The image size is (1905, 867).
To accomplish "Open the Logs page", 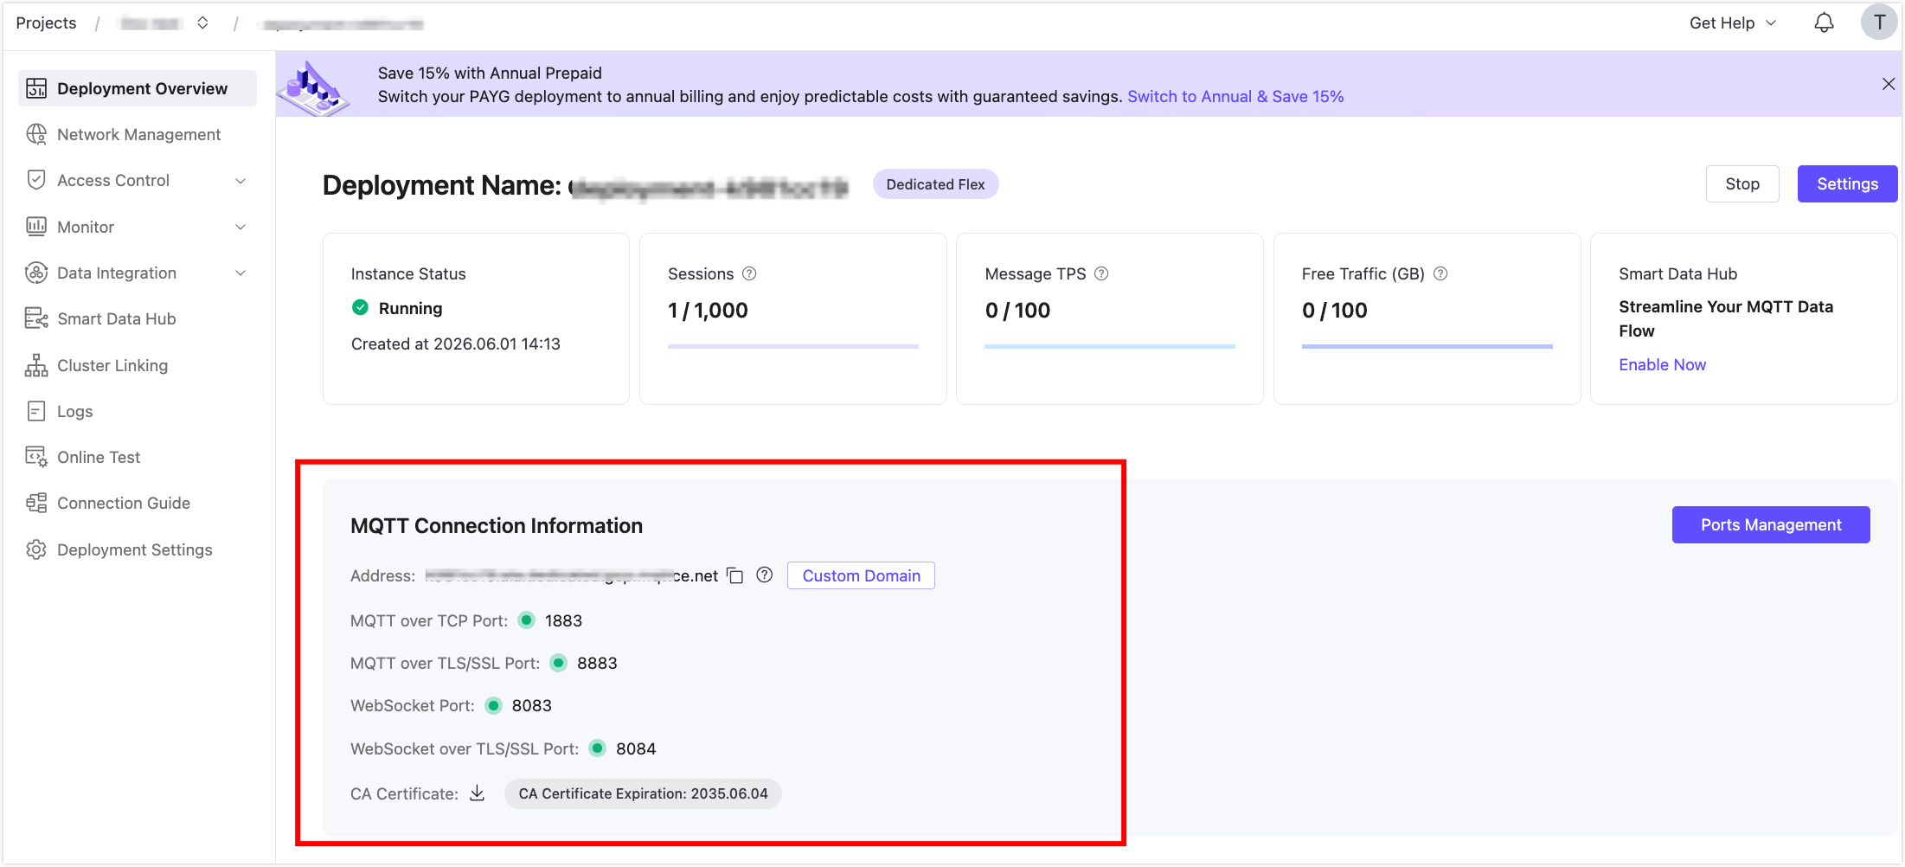I will tap(138, 411).
